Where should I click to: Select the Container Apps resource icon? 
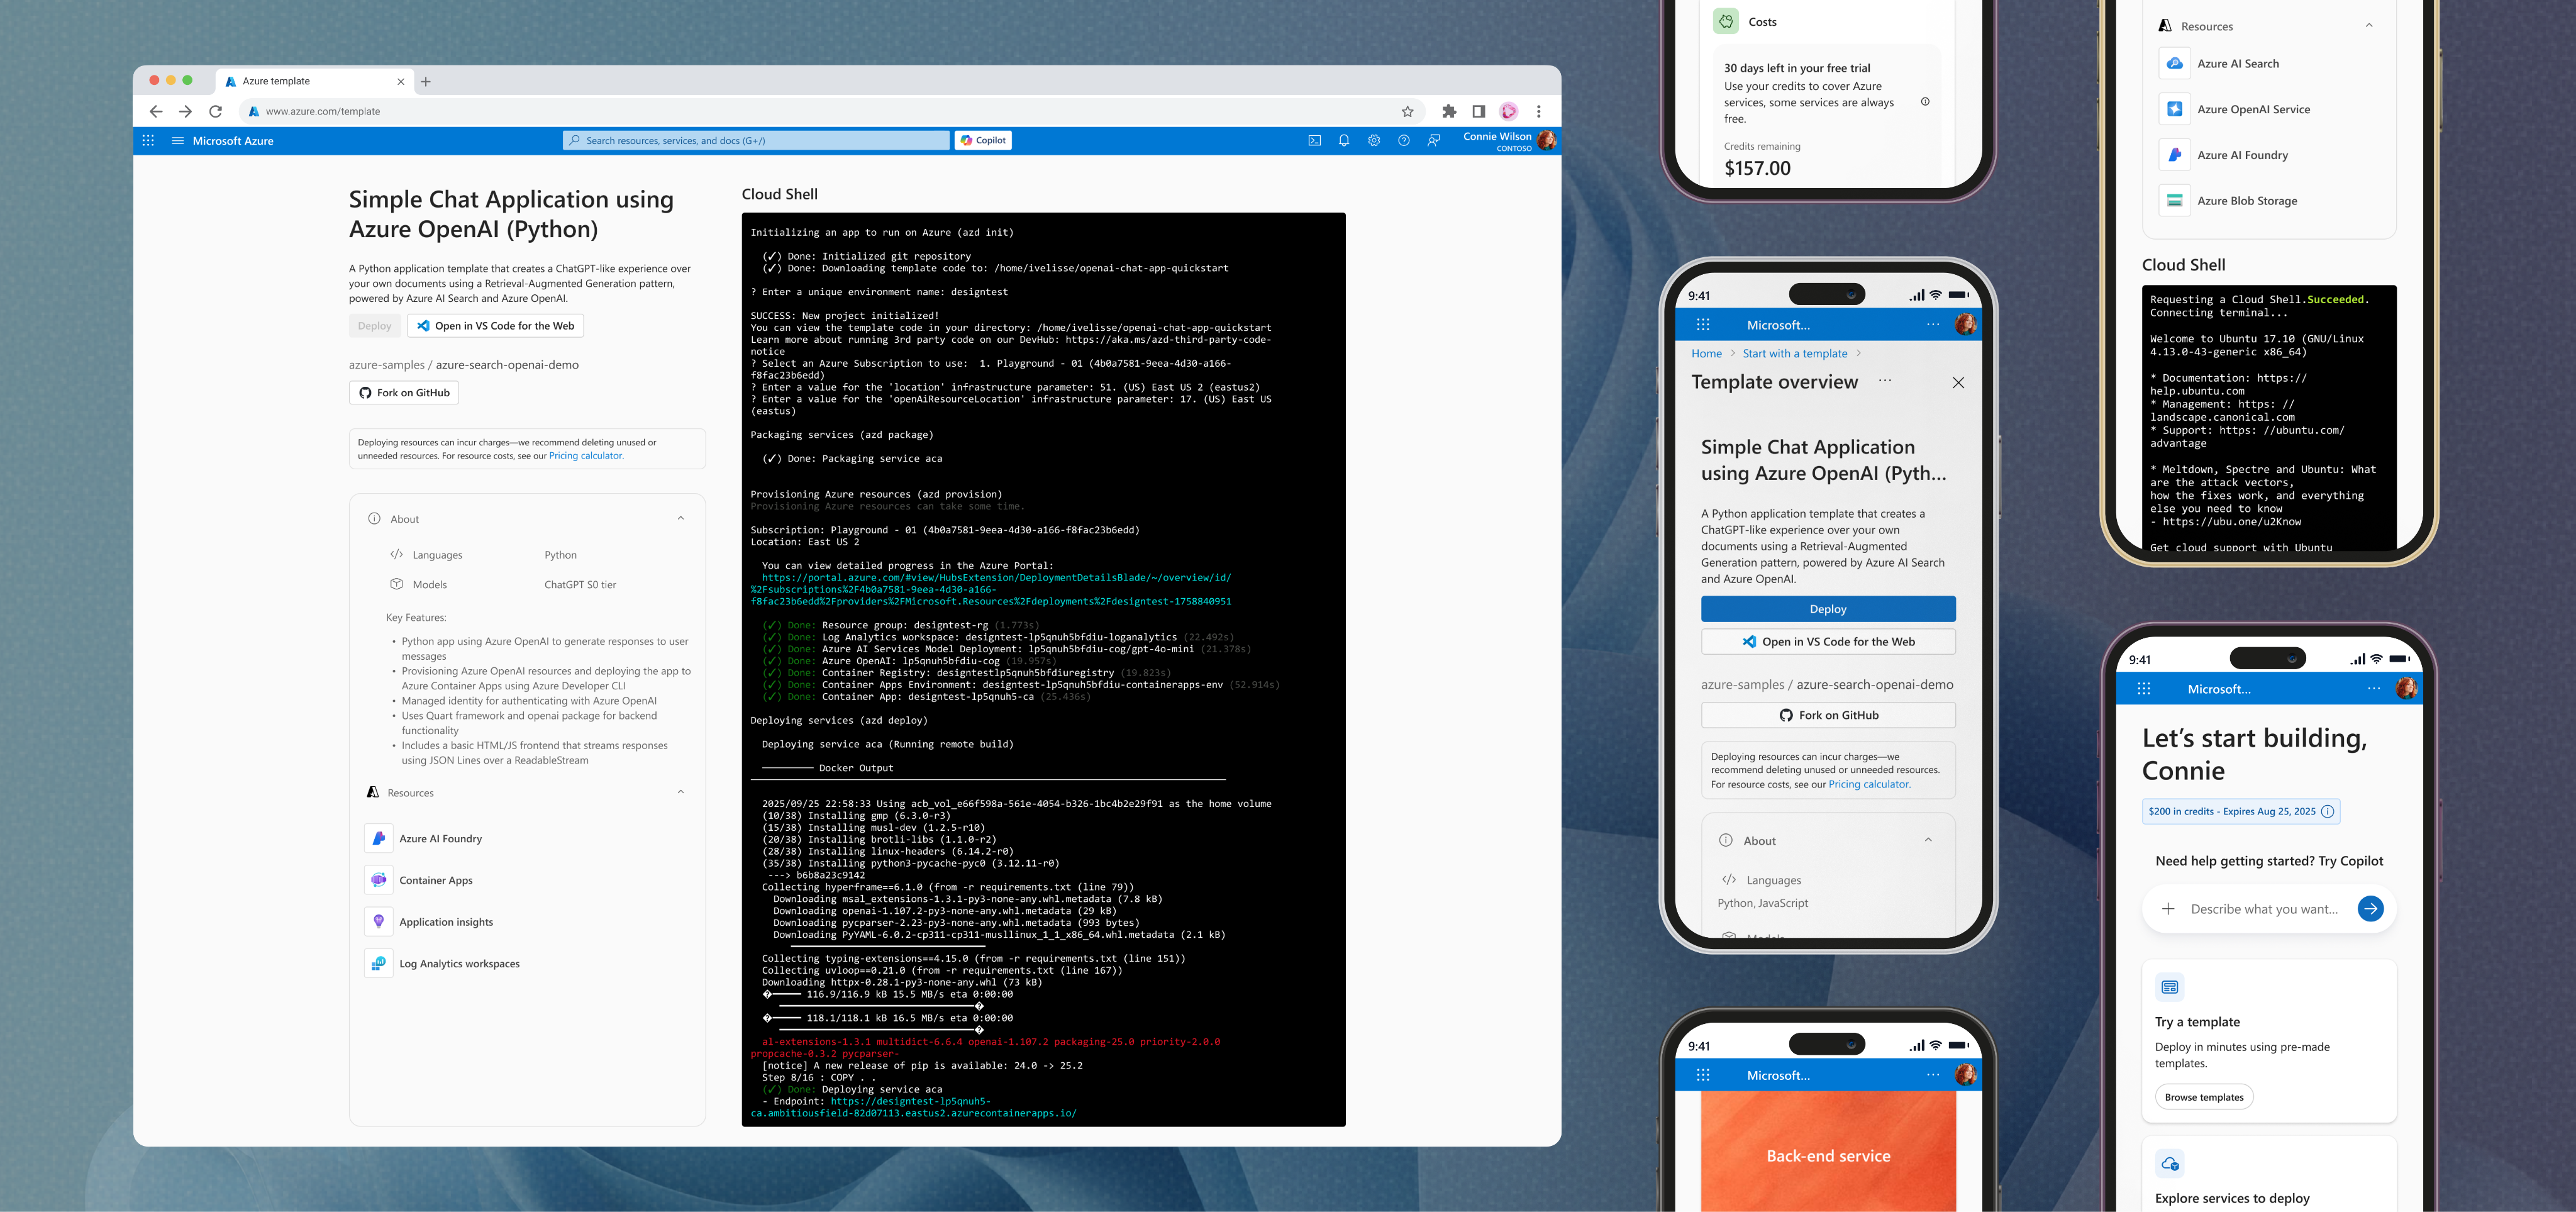click(378, 880)
